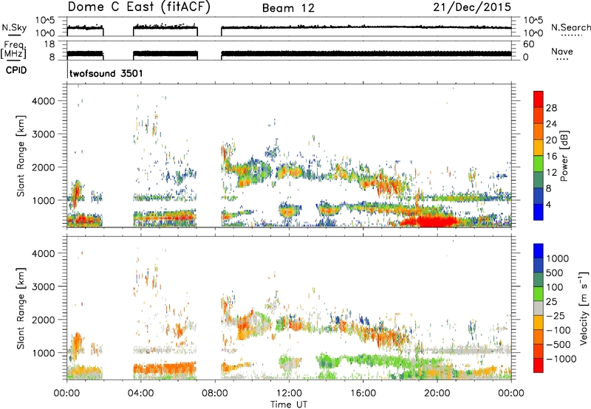Image resolution: width=591 pixels, height=409 pixels.
Task: Select the 'Freq. [MHz]' axis label
Action: 13,50
